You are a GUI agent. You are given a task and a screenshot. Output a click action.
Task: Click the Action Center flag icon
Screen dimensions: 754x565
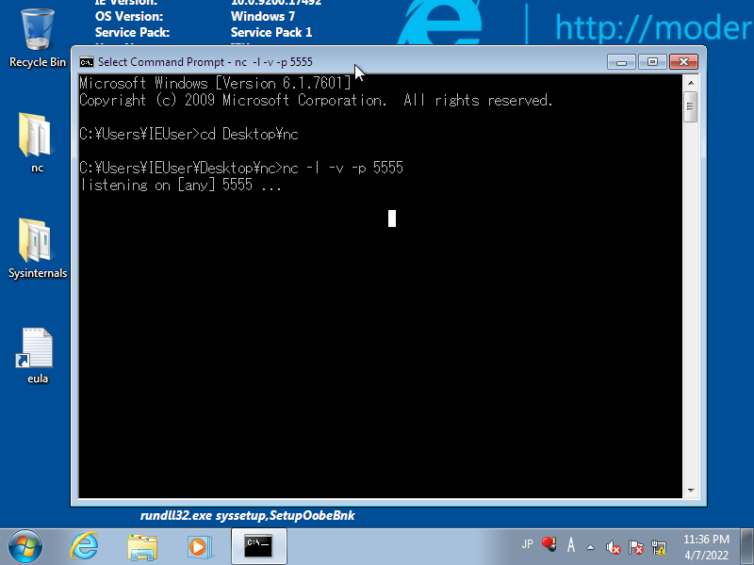[x=635, y=546]
